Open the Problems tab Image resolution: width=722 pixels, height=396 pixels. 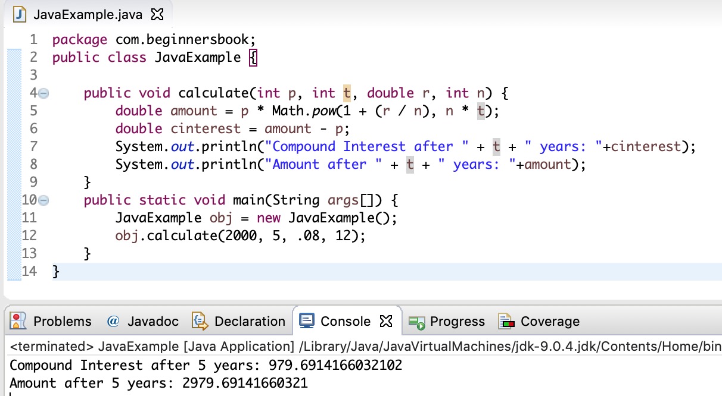click(x=62, y=322)
